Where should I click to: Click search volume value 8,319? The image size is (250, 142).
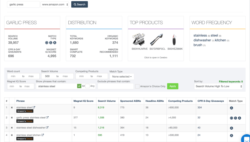click(101, 108)
